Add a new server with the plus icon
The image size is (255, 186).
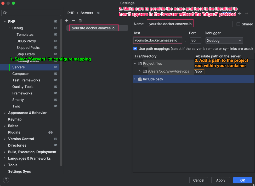point(67,20)
